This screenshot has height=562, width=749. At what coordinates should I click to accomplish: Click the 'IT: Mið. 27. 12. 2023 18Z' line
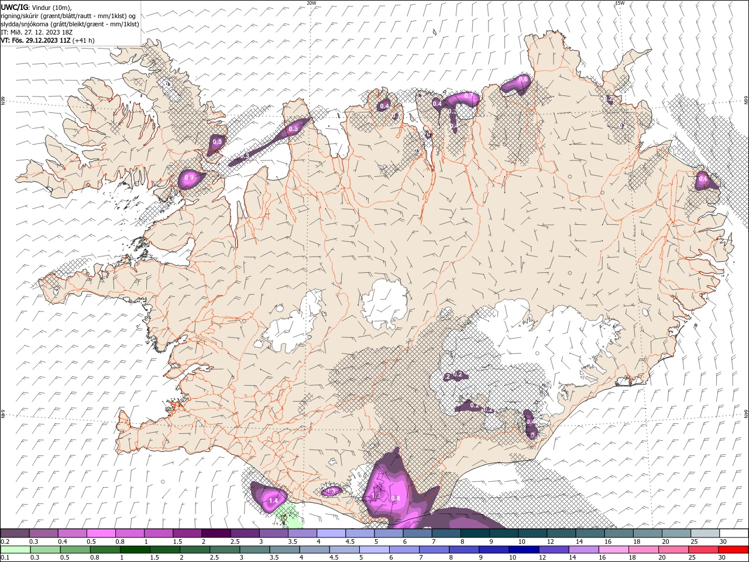pos(36,32)
